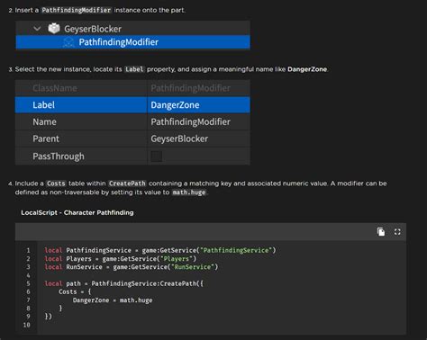Select the Parent property label

tap(46, 139)
